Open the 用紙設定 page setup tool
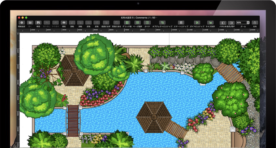 pyautogui.click(x=22, y=22)
